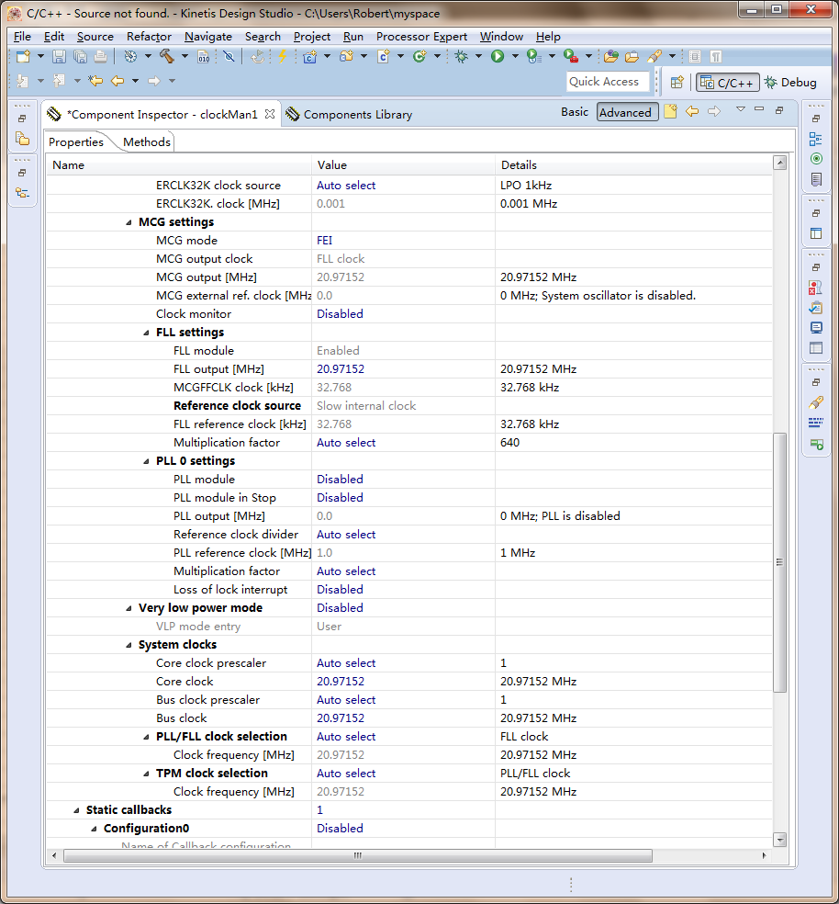Click Clock monitor Disabled value
The width and height of the screenshot is (839, 904).
[x=340, y=313]
